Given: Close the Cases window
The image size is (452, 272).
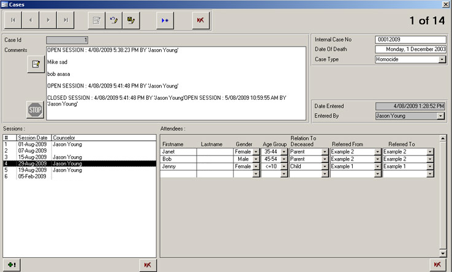Looking at the screenshot, I should (x=445, y=4).
